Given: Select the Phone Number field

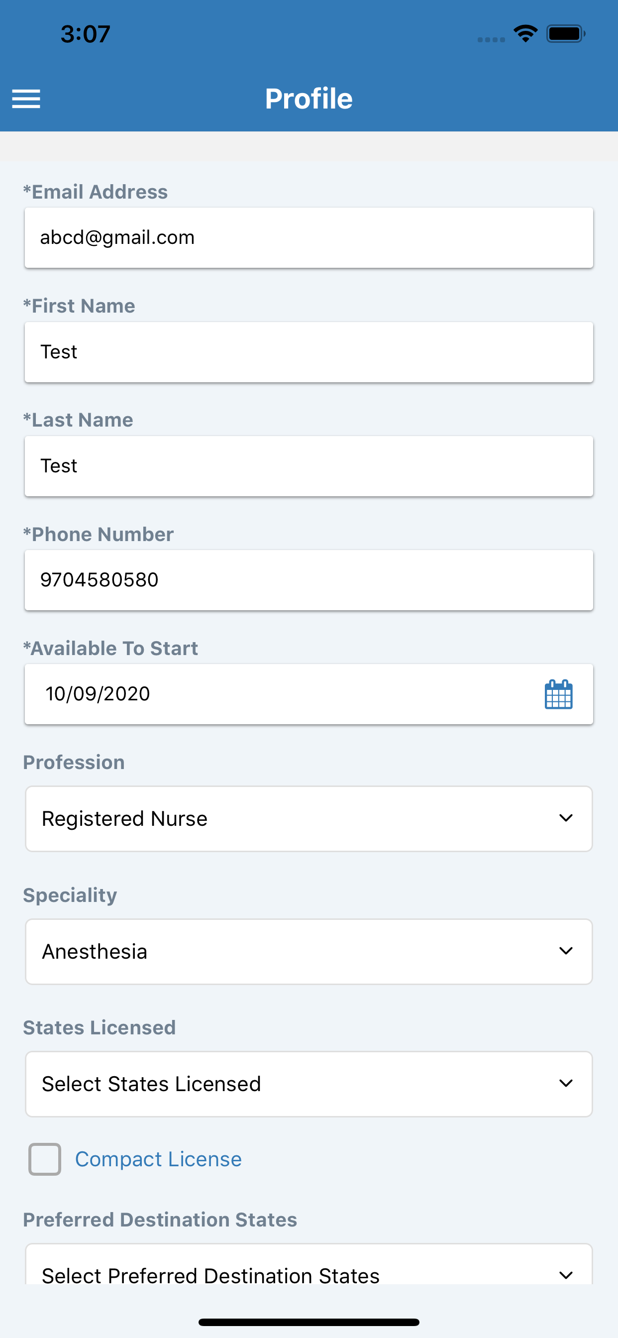Looking at the screenshot, I should [x=309, y=580].
